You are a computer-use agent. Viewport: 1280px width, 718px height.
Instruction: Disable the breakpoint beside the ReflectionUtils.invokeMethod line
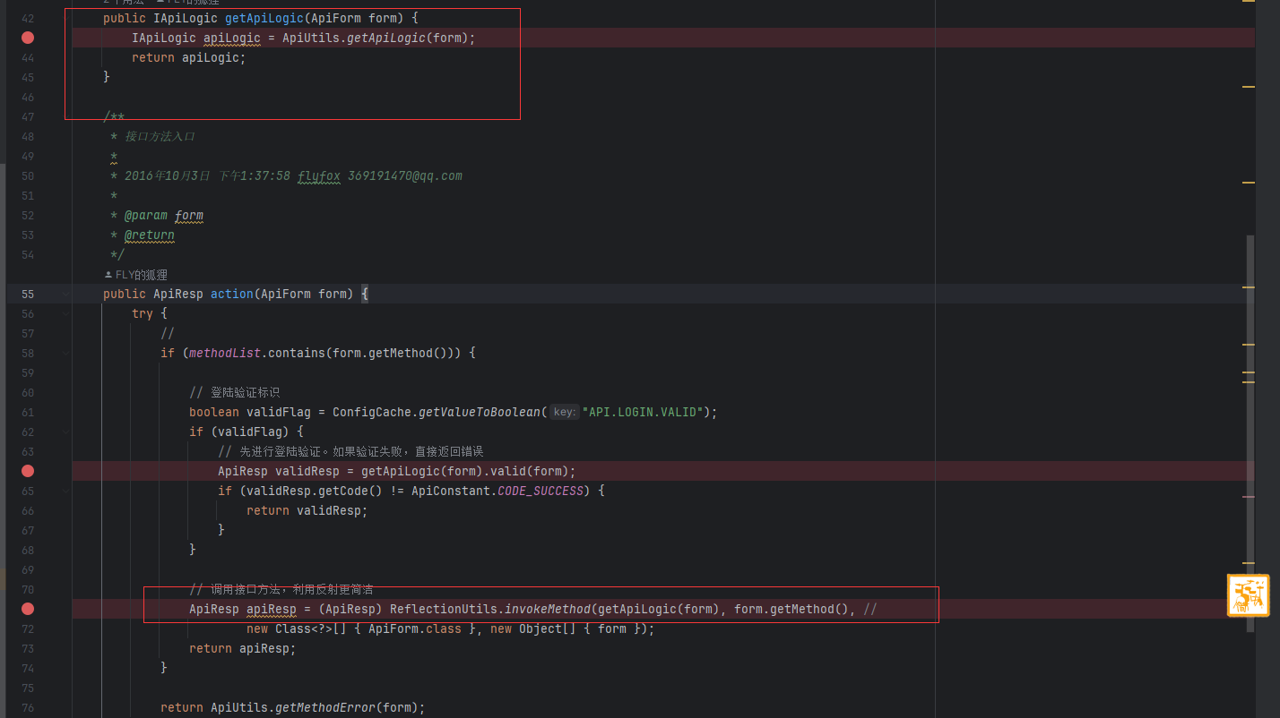(28, 609)
